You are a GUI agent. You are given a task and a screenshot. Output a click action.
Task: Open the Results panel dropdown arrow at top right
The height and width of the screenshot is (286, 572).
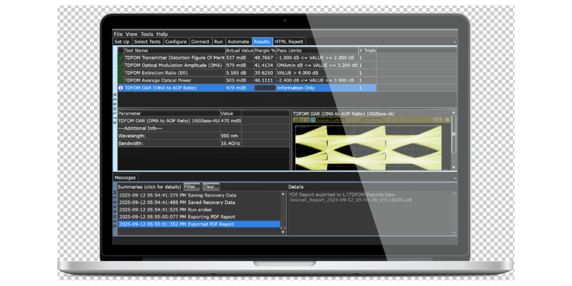(454, 42)
